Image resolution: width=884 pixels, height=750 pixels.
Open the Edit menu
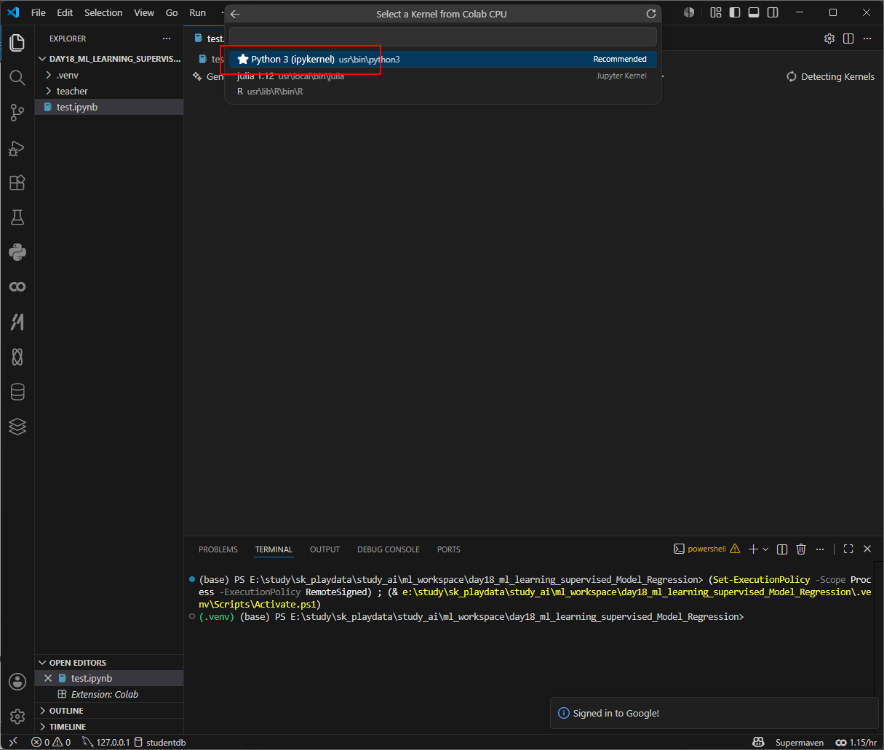(65, 12)
